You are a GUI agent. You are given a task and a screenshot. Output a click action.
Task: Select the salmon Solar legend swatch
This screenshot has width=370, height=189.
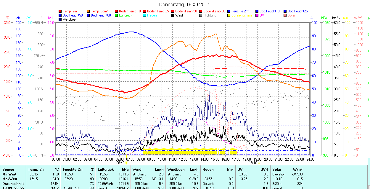tap(285, 15)
